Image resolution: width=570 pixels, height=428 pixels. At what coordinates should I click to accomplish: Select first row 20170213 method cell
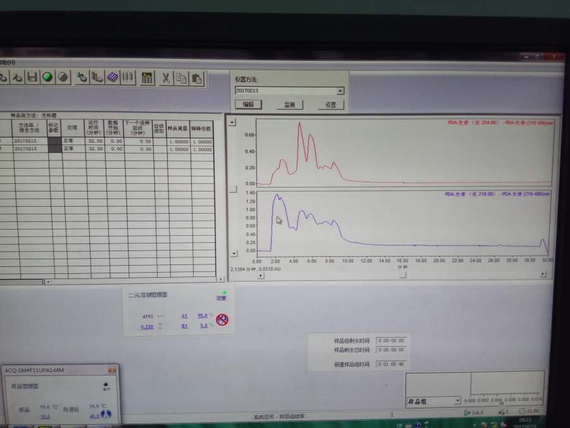[30, 141]
